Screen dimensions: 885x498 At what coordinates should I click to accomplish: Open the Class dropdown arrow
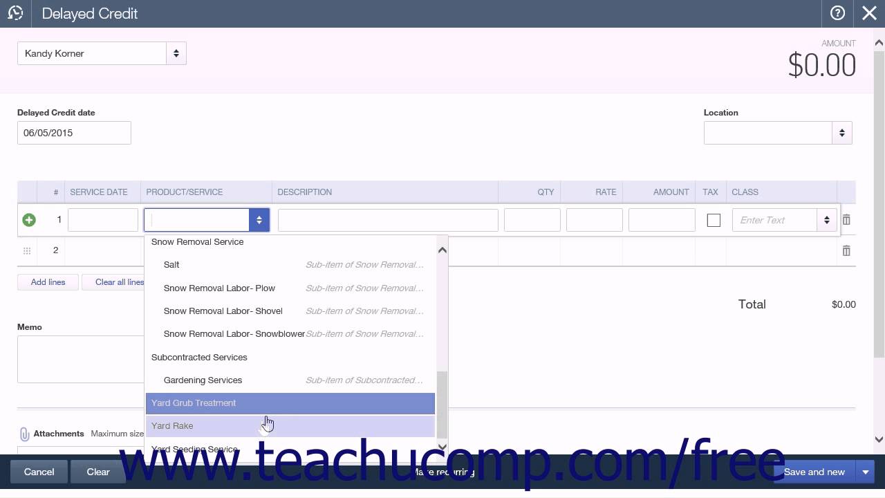(x=827, y=220)
